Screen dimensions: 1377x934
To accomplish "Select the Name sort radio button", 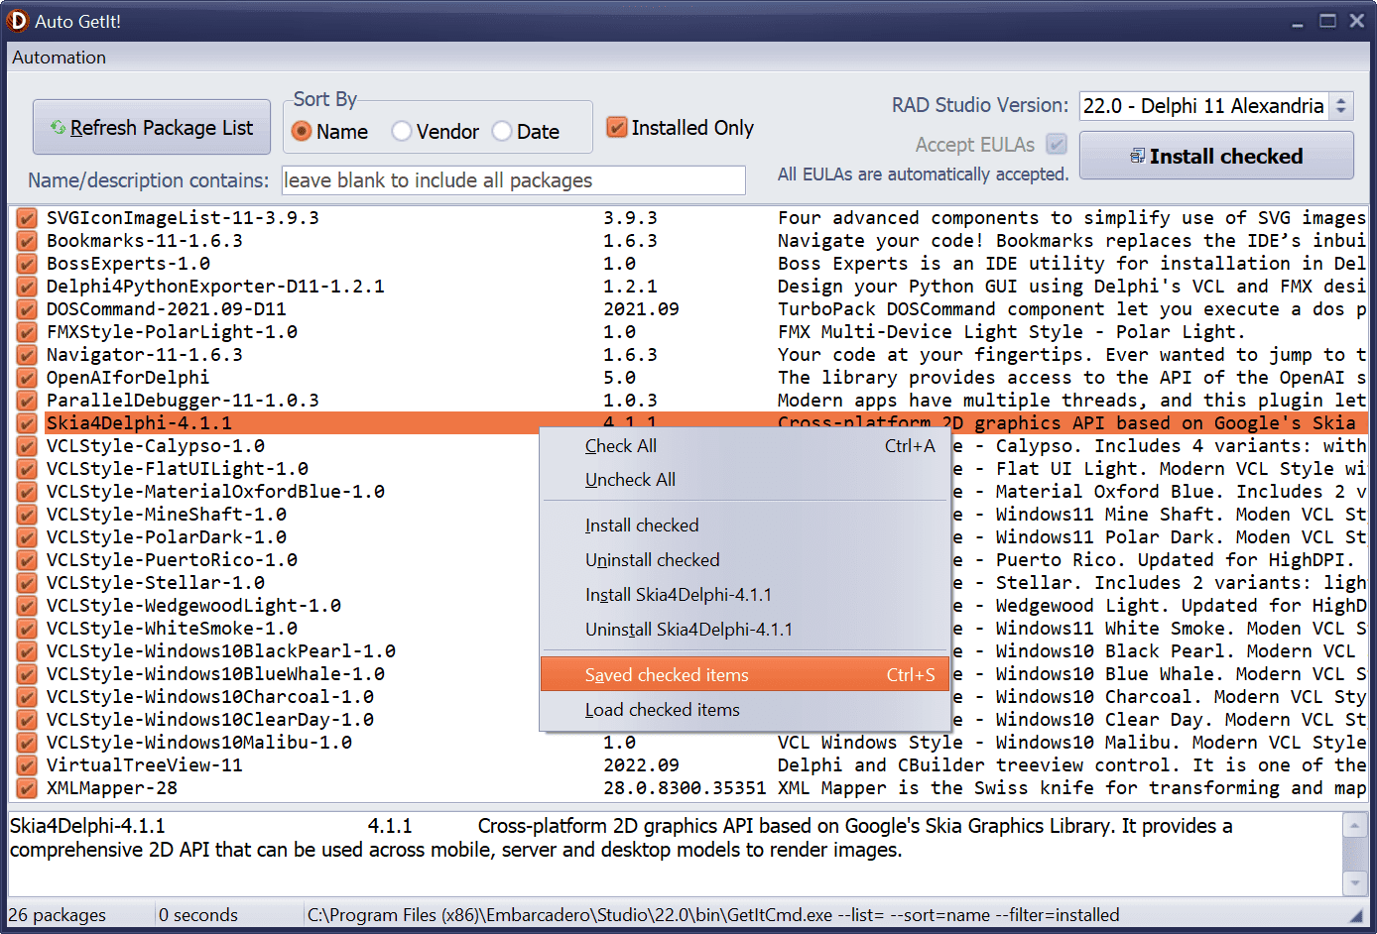I will (302, 131).
